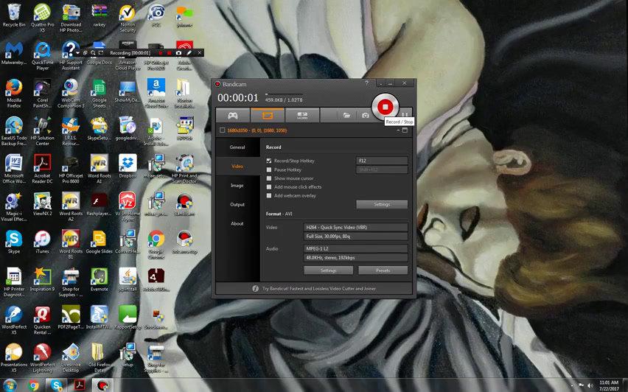This screenshot has height=392, width=628.
Task: Open the Presets button
Action: click(383, 270)
